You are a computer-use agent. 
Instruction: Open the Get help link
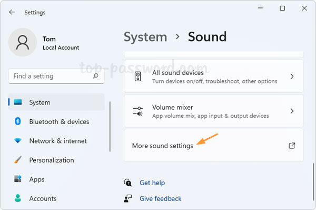tap(152, 183)
